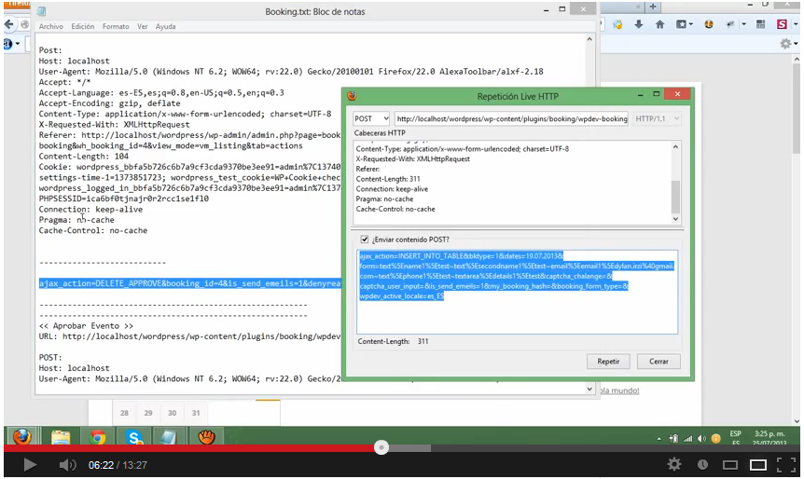Open File Explorer from the taskbar
The image size is (804, 479).
click(61, 437)
